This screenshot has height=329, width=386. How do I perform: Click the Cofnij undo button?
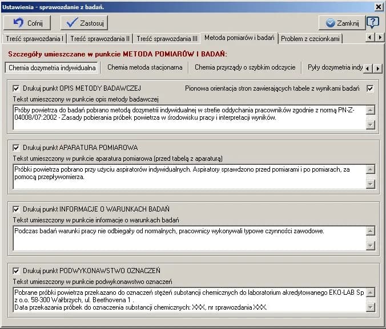(27, 23)
